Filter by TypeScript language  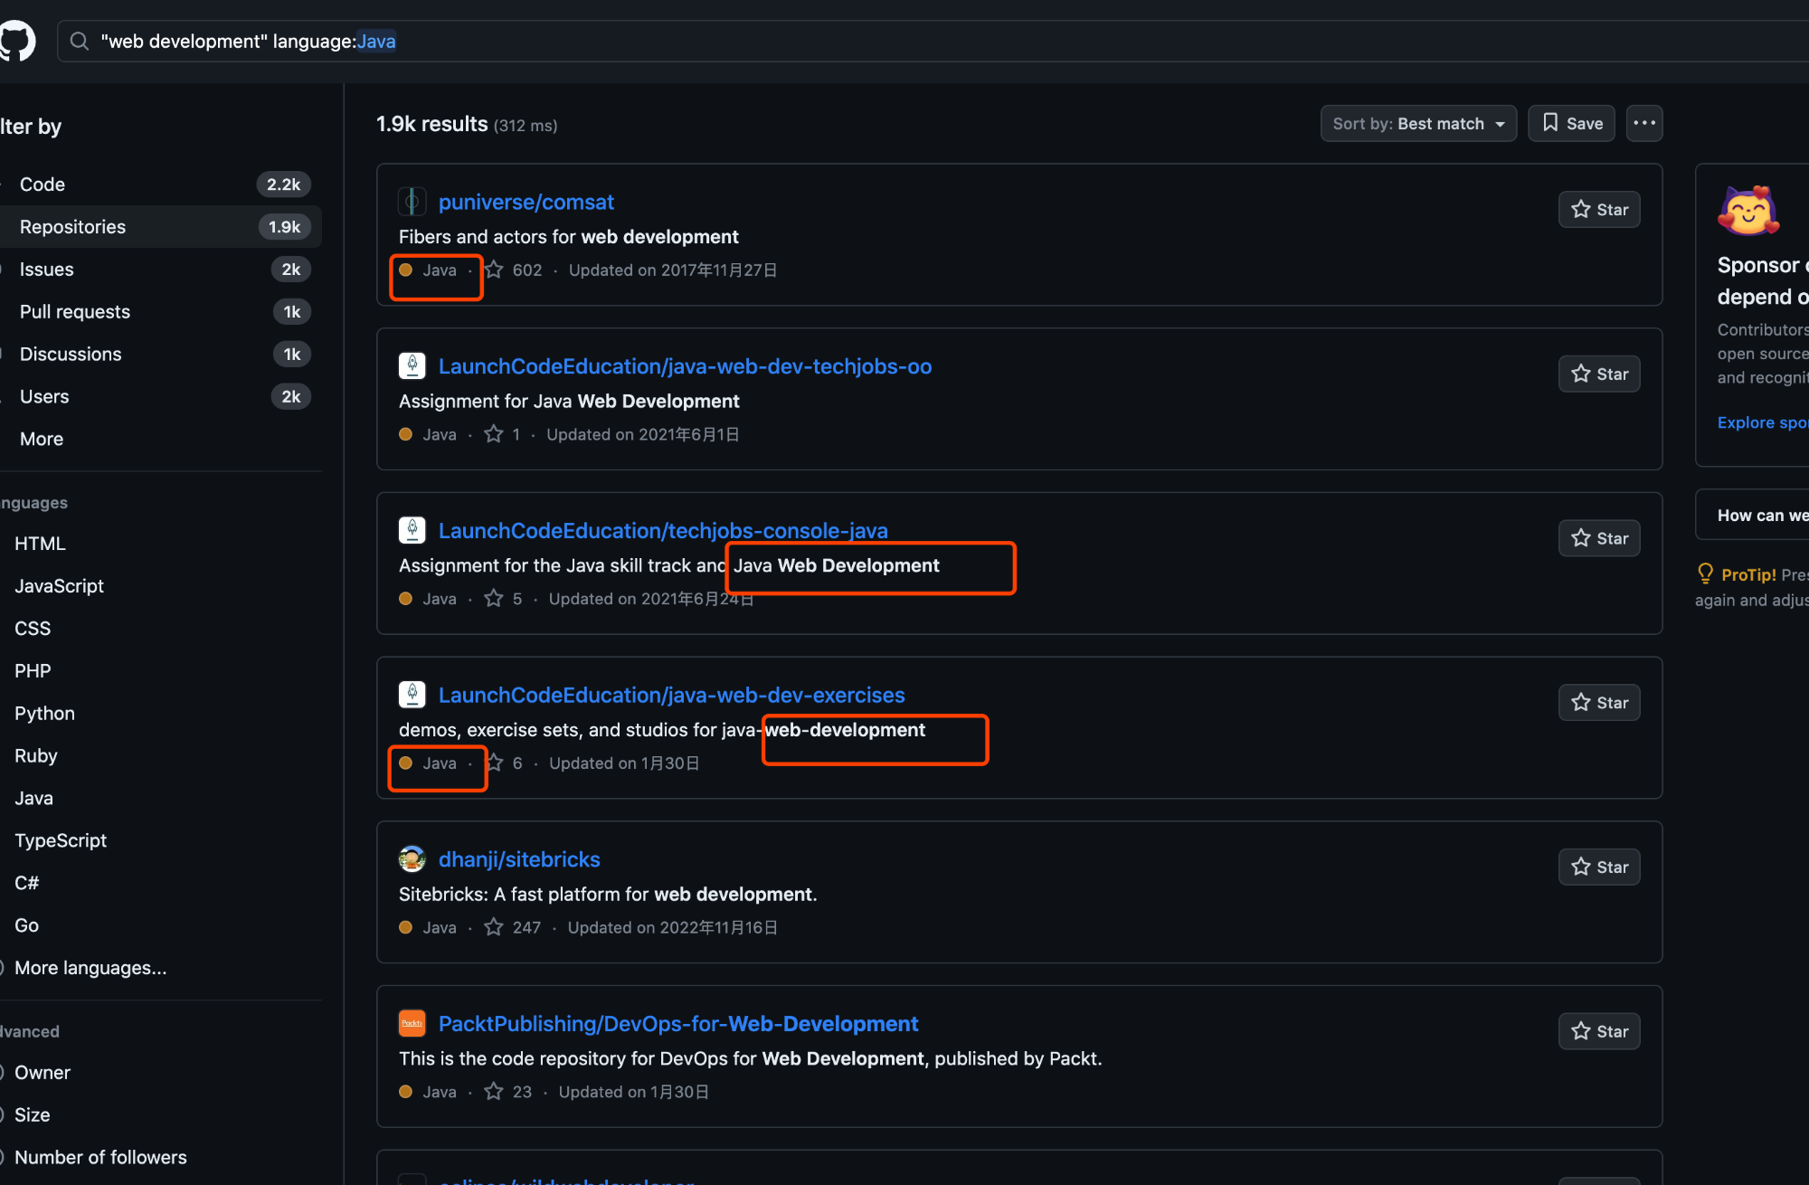[61, 841]
